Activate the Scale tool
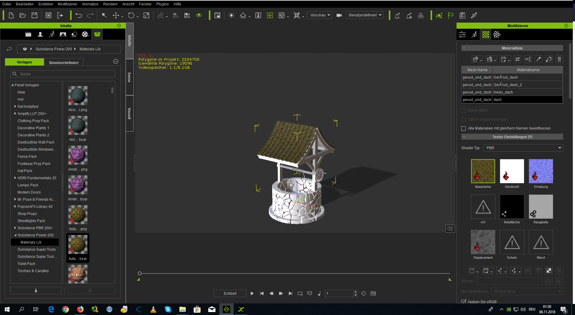Image resolution: width=575 pixels, height=315 pixels. 146,15
